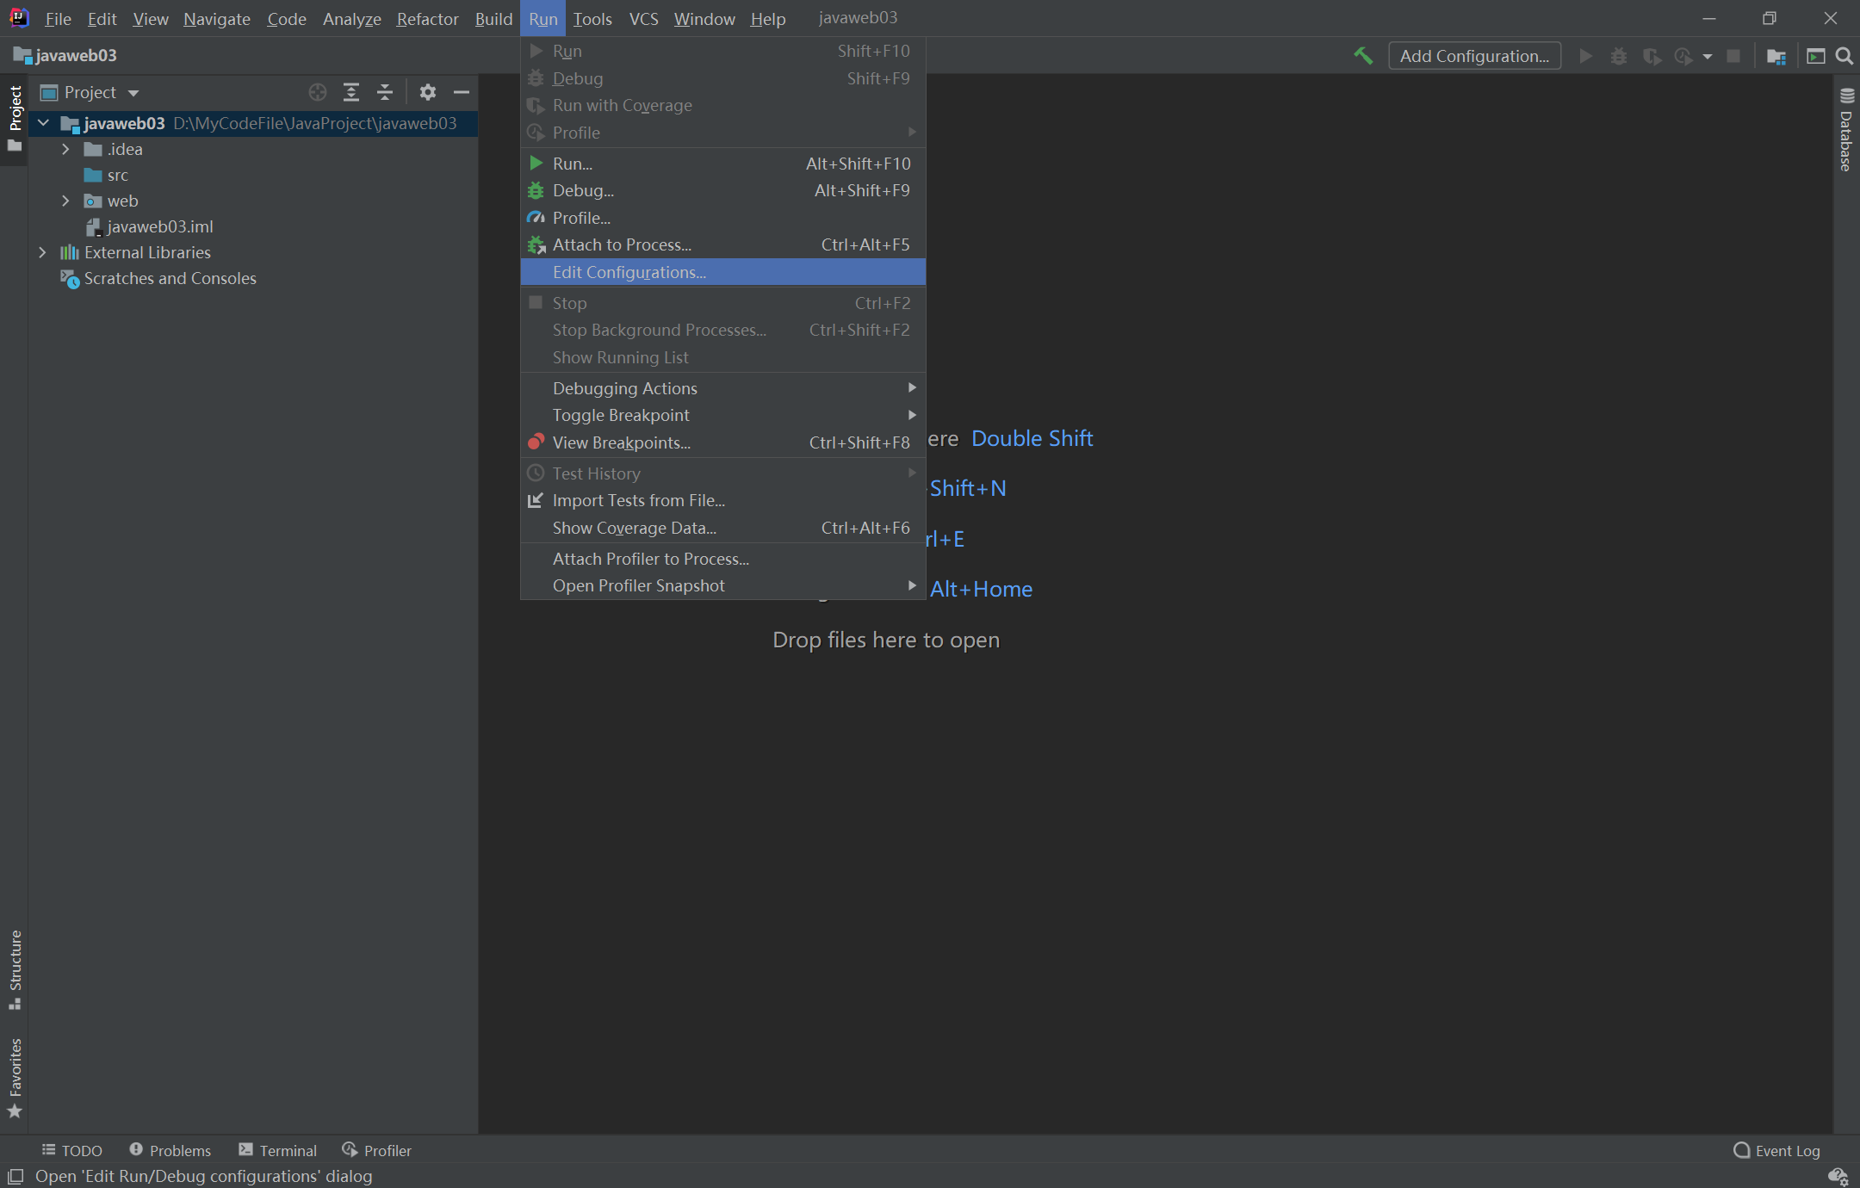Toggle the Favorites tool window
The image size is (1860, 1188).
[x=15, y=1077]
